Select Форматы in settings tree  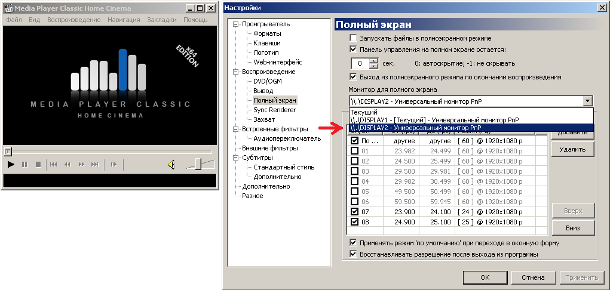pos(267,34)
